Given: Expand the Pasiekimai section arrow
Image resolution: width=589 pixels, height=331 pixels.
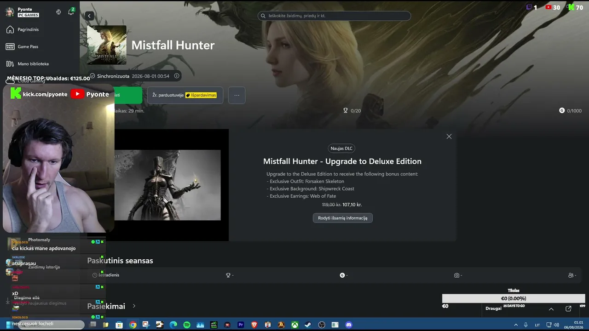Looking at the screenshot, I should [x=134, y=306].
